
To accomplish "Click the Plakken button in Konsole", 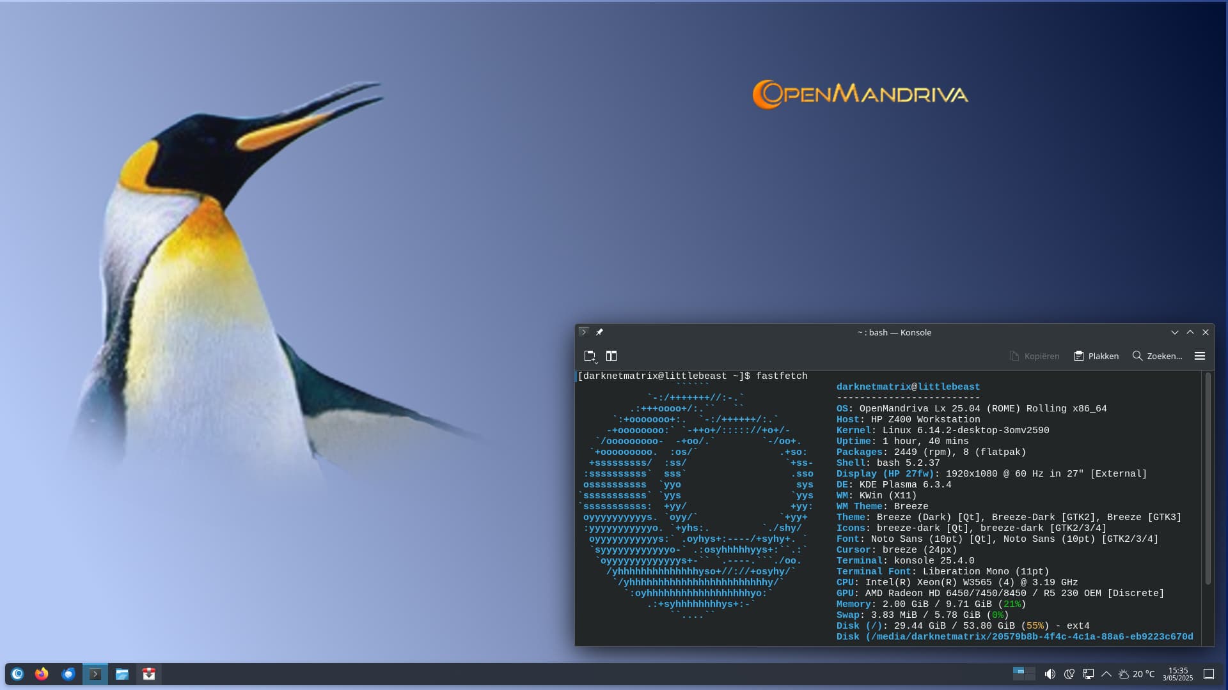I will [1096, 356].
